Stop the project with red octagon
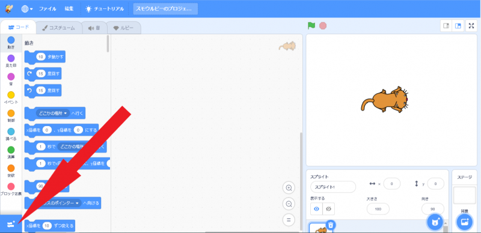Screen dimensions: 481x233 point(323,26)
